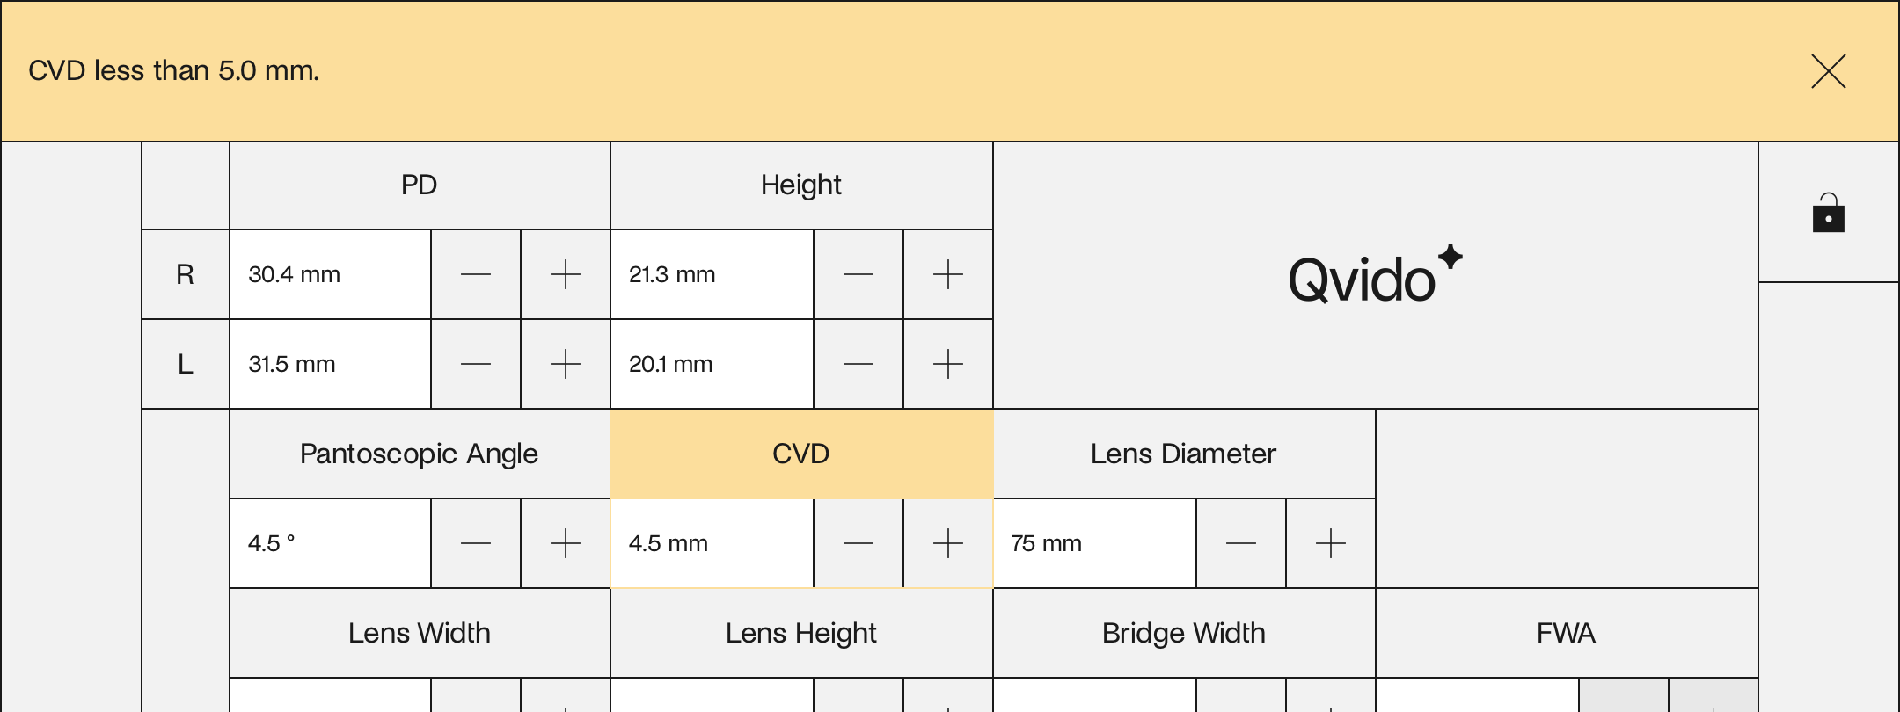Decrease Lens Diameter with minus icon
This screenshot has width=1900, height=712.
click(x=1241, y=543)
